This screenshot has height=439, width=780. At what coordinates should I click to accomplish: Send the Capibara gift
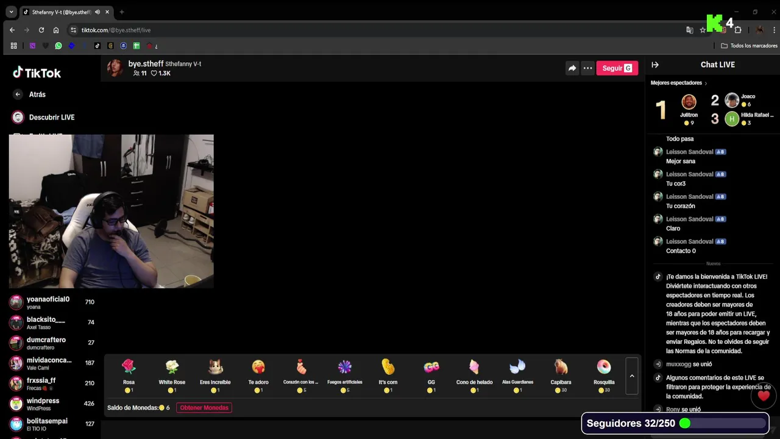click(x=561, y=376)
